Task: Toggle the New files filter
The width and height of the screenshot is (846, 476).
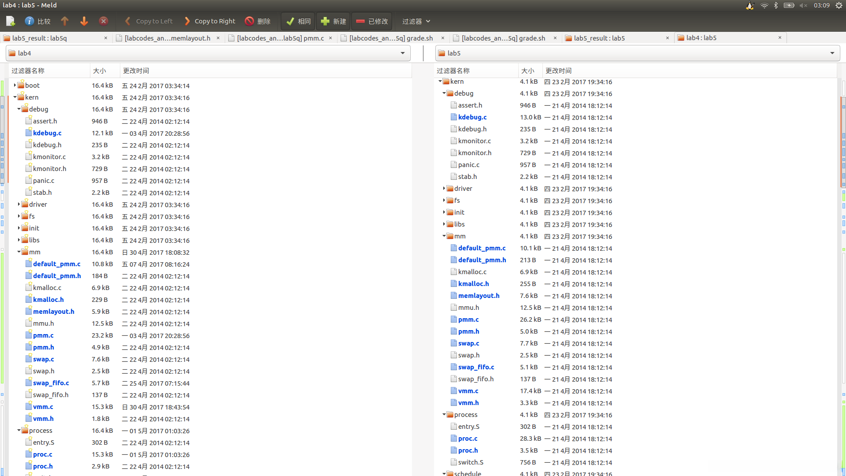Action: (333, 21)
